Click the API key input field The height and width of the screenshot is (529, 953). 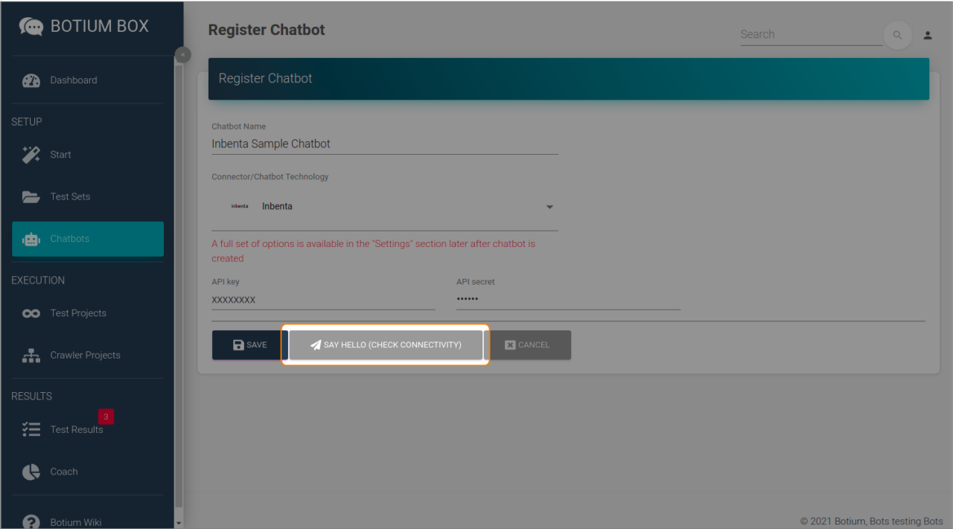(x=323, y=299)
